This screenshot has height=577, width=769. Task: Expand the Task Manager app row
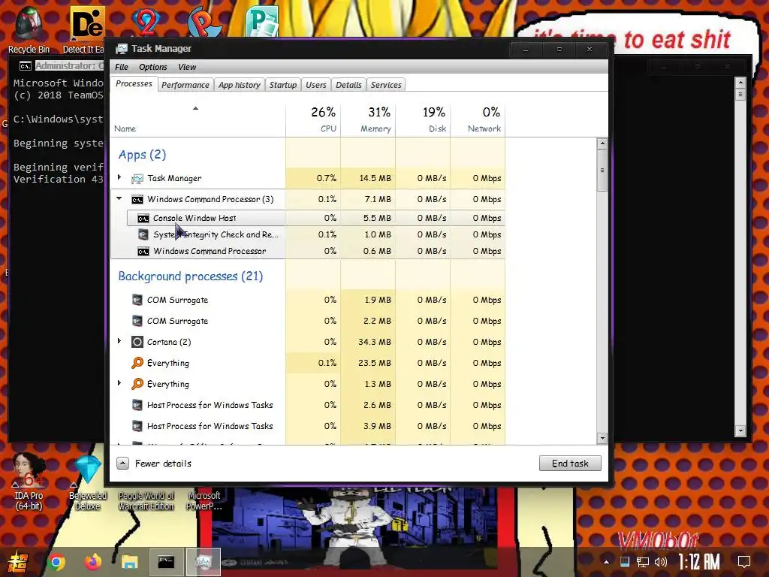pos(119,177)
